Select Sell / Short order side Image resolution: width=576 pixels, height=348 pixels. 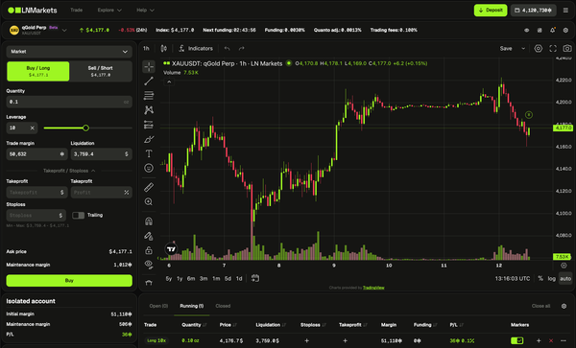coord(100,71)
